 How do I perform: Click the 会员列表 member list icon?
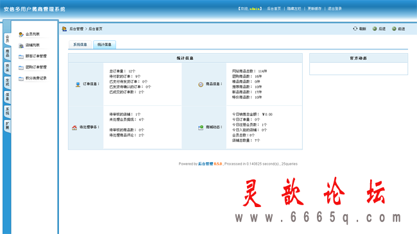(x=21, y=35)
